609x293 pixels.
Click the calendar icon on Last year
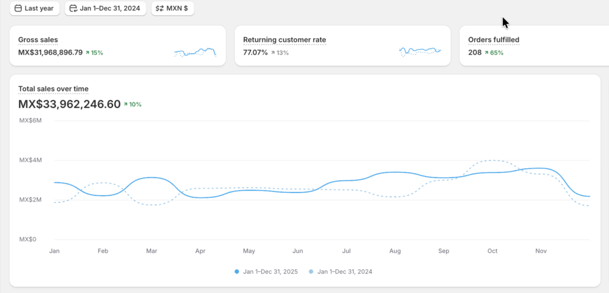(18, 9)
